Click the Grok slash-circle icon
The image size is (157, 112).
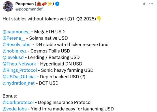coord(144,4)
